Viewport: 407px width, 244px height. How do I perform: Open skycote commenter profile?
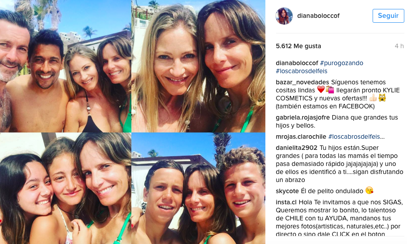pos(287,191)
